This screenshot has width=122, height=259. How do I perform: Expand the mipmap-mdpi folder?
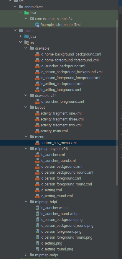pyautogui.click(x=26, y=255)
